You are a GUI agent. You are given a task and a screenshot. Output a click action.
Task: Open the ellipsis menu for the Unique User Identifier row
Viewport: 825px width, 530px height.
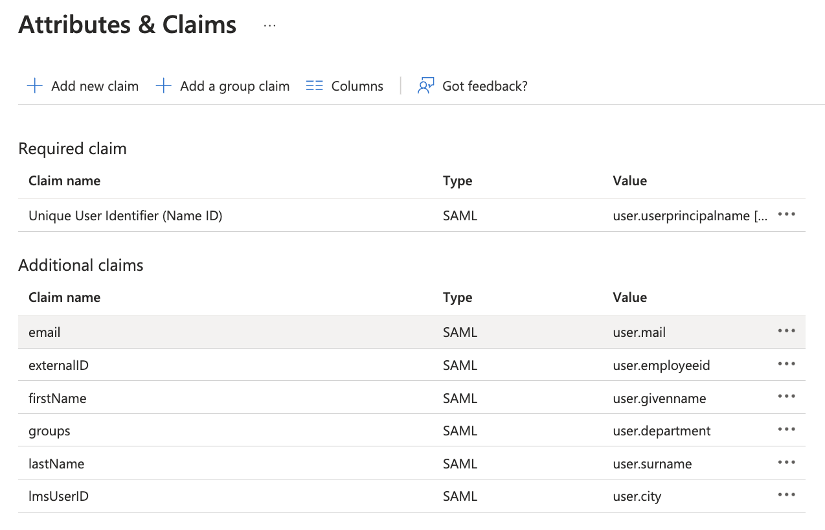click(x=786, y=214)
